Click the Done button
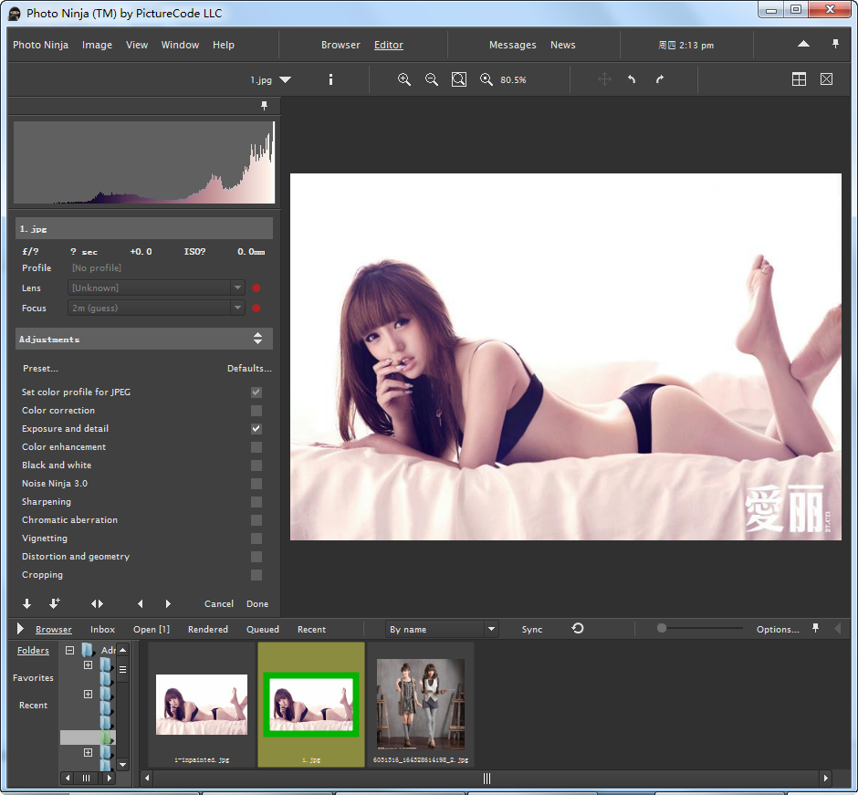 257,604
